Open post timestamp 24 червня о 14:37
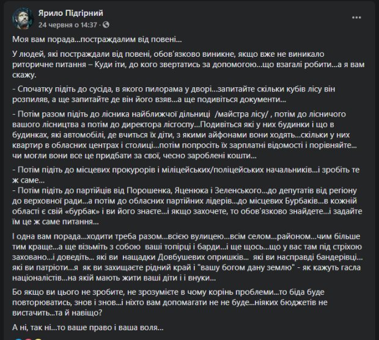 coord(68,25)
